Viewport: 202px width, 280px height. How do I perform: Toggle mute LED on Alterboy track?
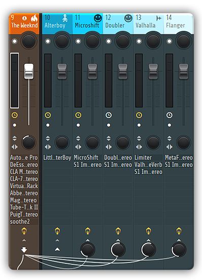pos(48,42)
